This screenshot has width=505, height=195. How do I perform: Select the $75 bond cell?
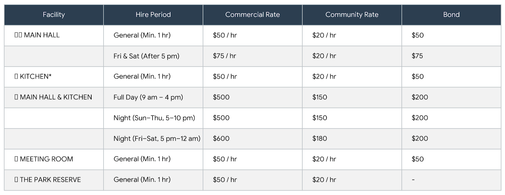tap(417, 56)
